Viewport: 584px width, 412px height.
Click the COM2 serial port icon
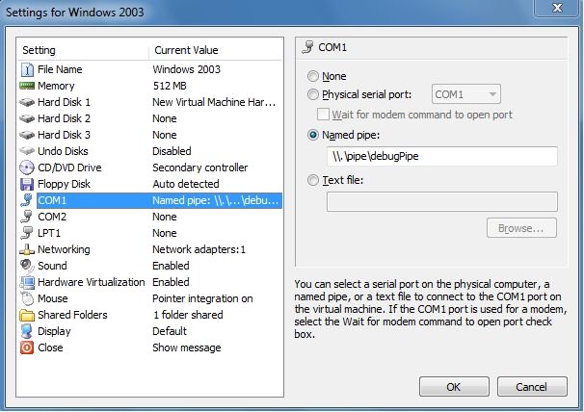27,217
